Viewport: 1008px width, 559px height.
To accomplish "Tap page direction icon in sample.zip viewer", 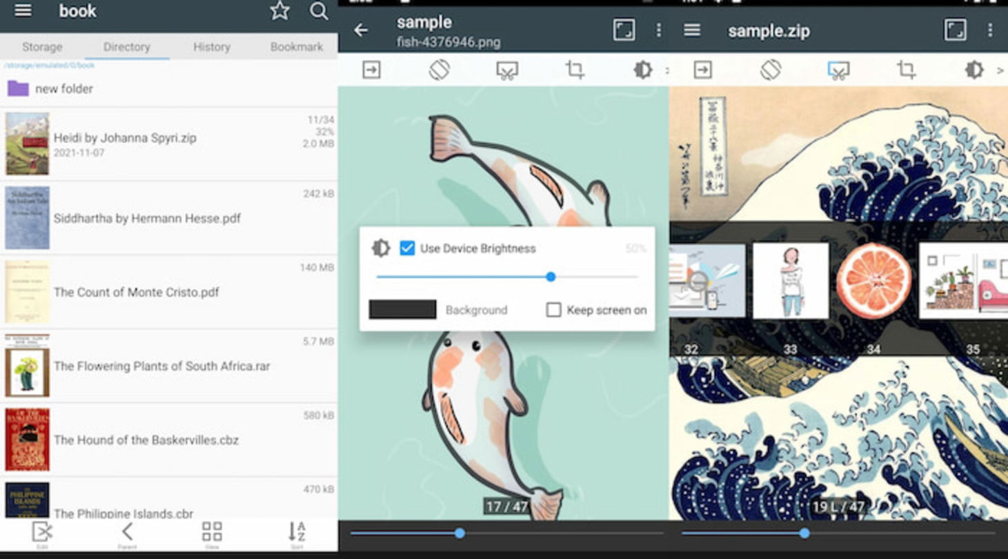I will click(702, 70).
